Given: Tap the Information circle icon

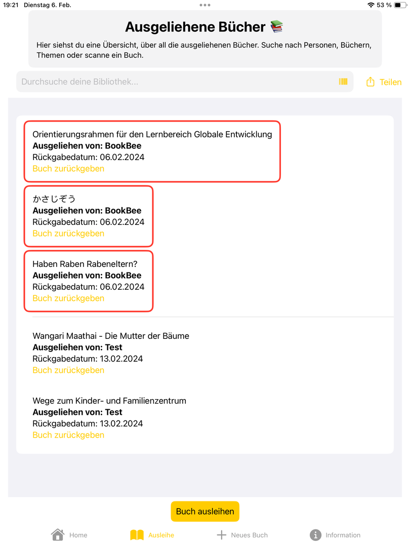Looking at the screenshot, I should point(315,535).
